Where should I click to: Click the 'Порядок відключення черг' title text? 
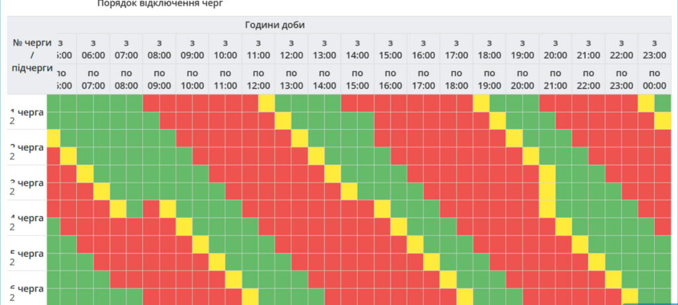(x=160, y=4)
